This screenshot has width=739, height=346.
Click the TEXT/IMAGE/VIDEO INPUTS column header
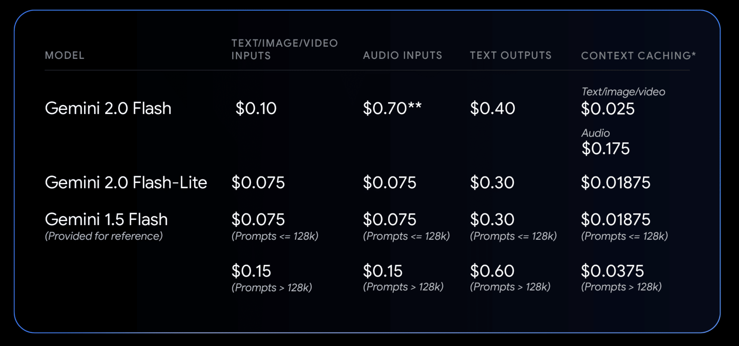[x=284, y=49]
